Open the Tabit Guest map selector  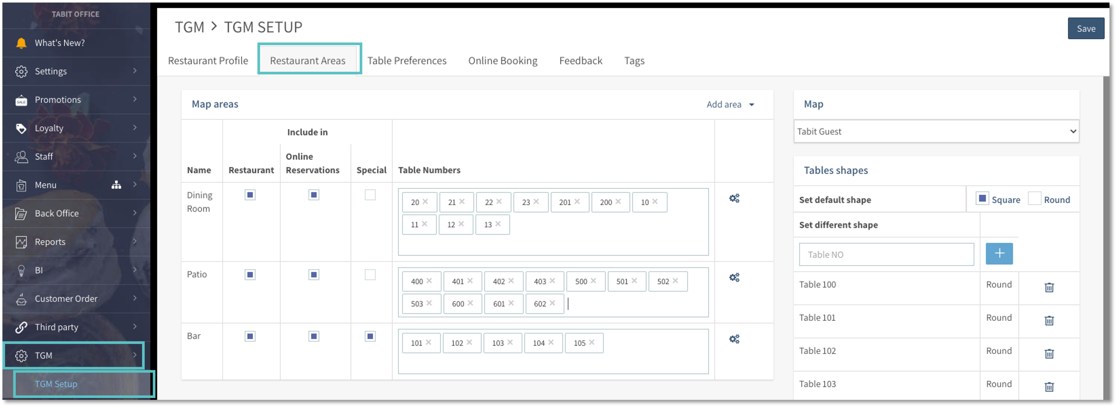pyautogui.click(x=936, y=131)
